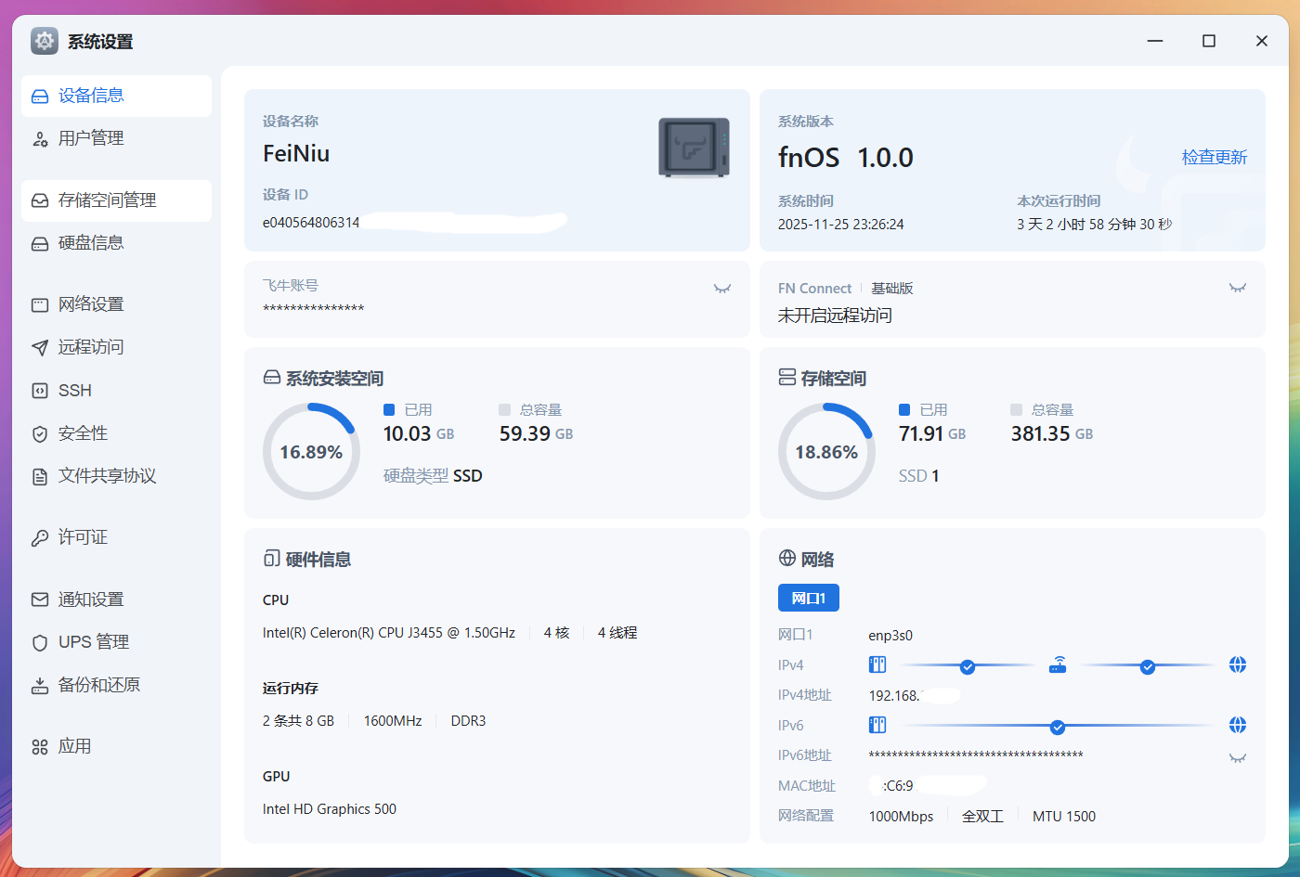
Task: Click the backup and restore icon
Action: 40,686
